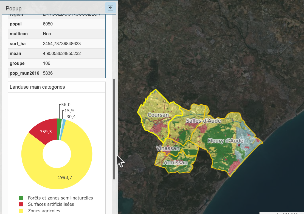Click the popul field label

coord(16,24)
